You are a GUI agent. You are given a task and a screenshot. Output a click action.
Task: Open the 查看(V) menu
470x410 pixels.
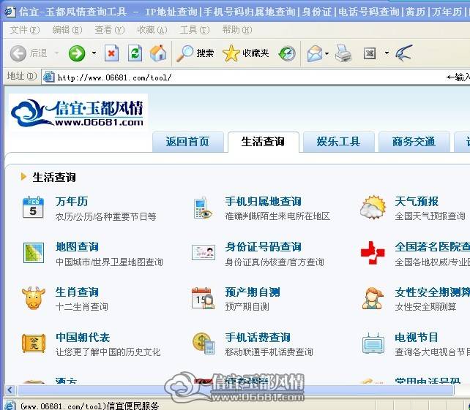pos(109,30)
